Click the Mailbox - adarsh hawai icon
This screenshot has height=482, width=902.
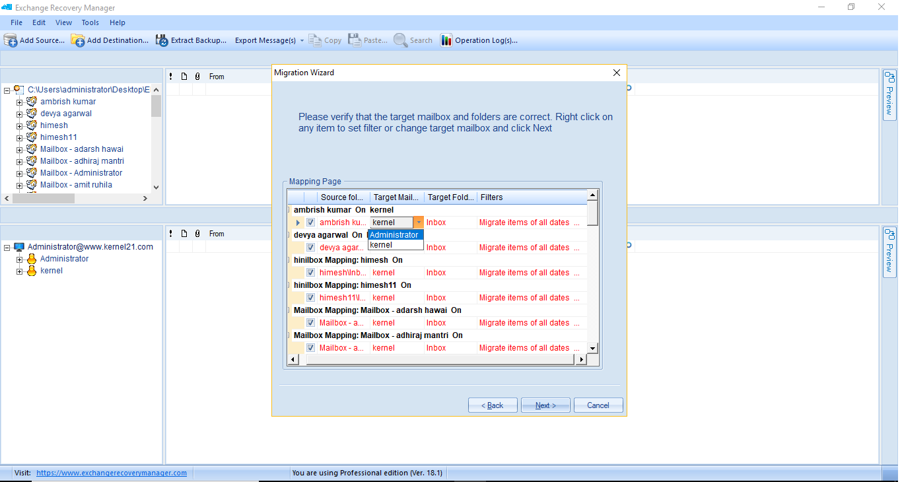32,149
